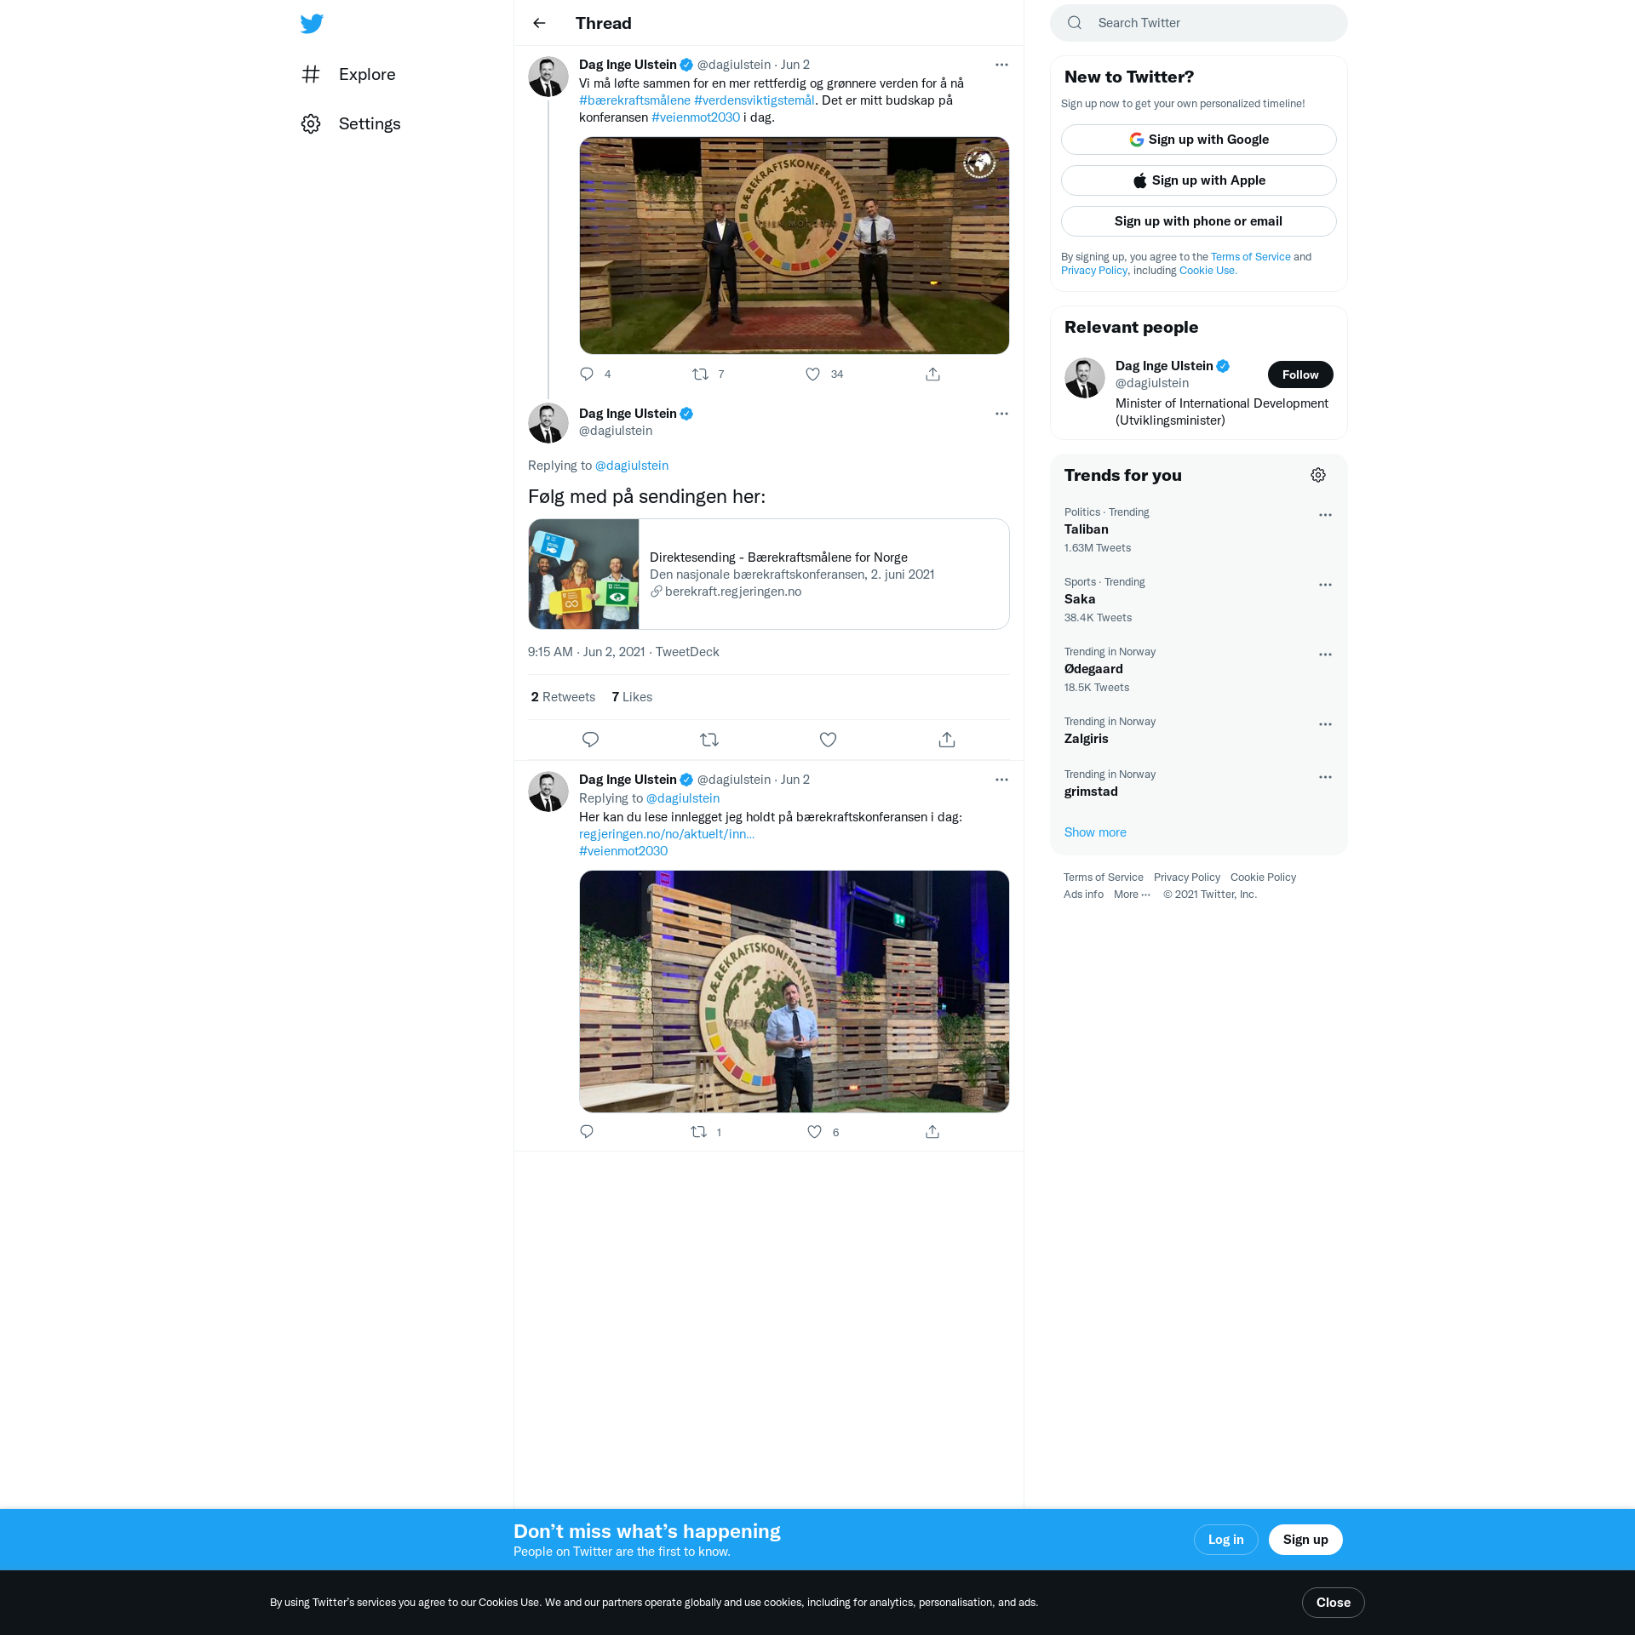The image size is (1635, 1635).
Task: View the 7 Likes list
Action: pos(632,697)
